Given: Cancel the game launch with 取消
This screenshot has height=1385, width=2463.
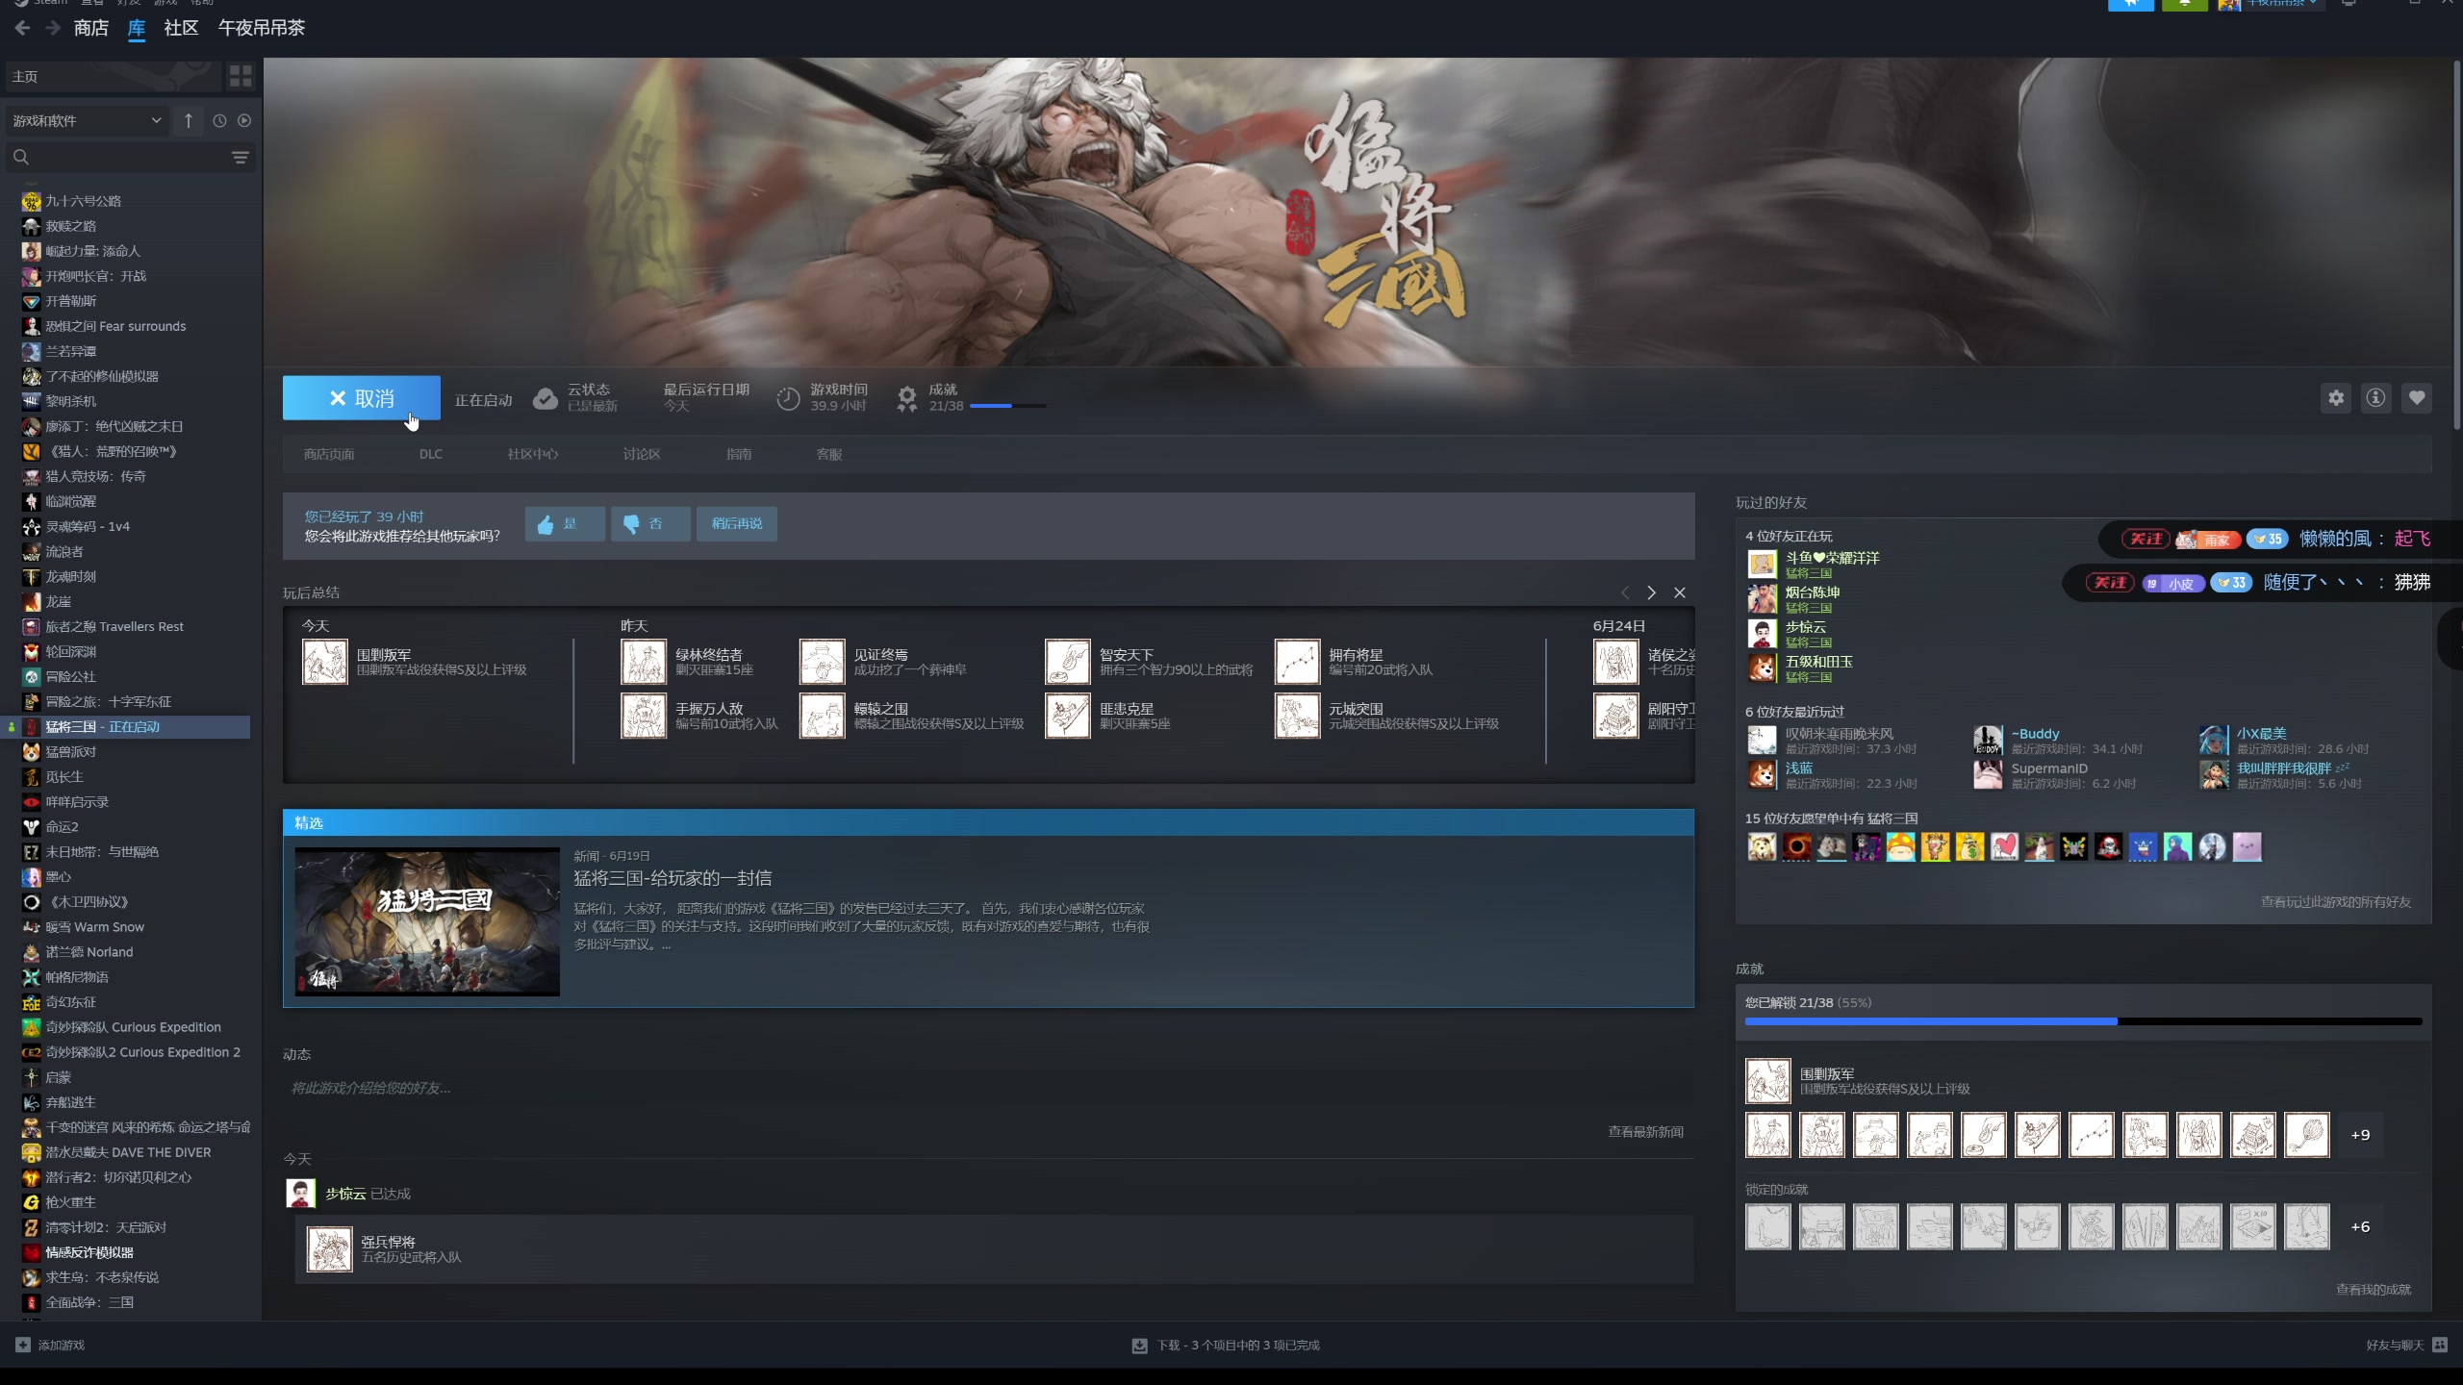Looking at the screenshot, I should point(362,398).
